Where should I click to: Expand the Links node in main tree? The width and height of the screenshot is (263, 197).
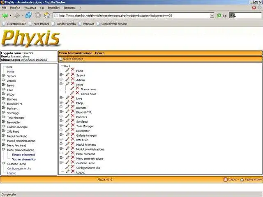(x=61, y=98)
